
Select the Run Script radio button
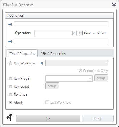coord(11,86)
